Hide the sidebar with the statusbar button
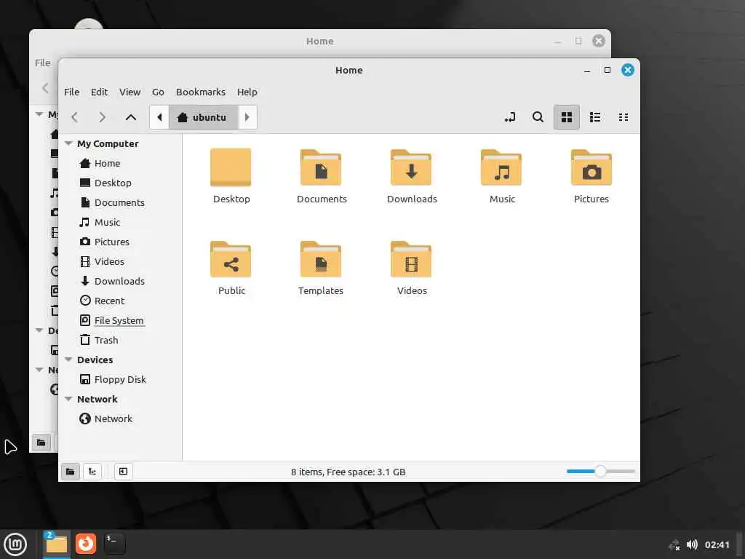This screenshot has width=745, height=559. [123, 472]
